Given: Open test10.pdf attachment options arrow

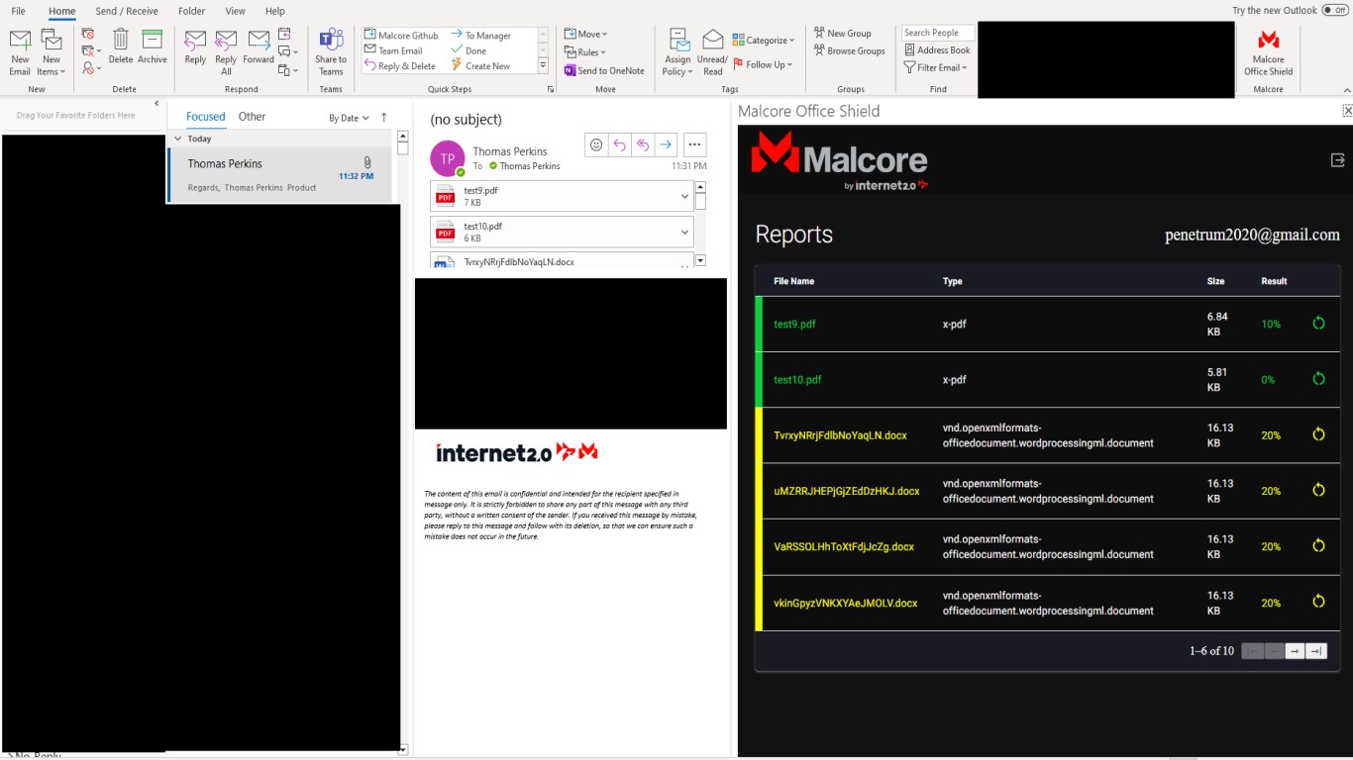Looking at the screenshot, I should (x=684, y=233).
